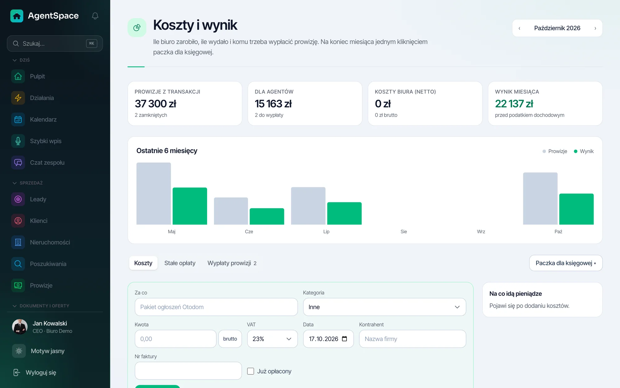Click the Kwota amount field
The height and width of the screenshot is (388, 620).
point(175,339)
